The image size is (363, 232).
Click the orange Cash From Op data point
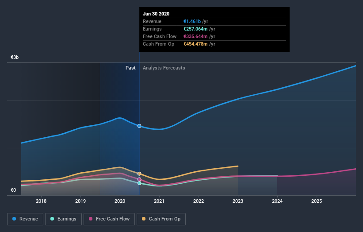point(139,174)
